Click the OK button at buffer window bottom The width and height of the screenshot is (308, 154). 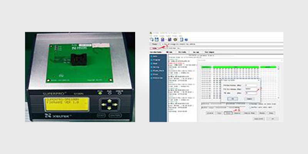point(273,119)
